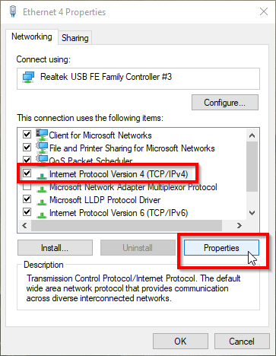The height and width of the screenshot is (356, 276).
Task: Click the File and Printer Sharing icon
Action: (x=42, y=148)
